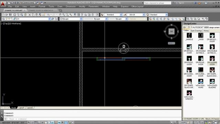The height and width of the screenshot is (124, 220).
Task: Click the Dimension Style icon
Action: point(125,14)
